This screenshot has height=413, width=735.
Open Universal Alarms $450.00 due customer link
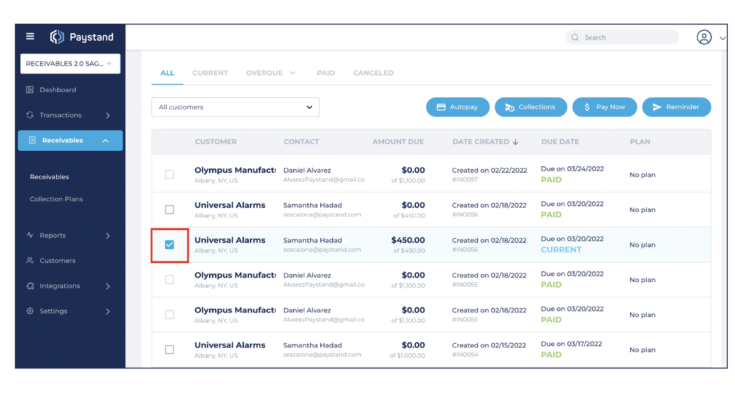(x=230, y=240)
